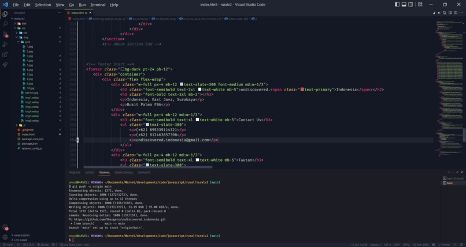Image resolution: width=466 pixels, height=247 pixels.
Task: Click the UTF-8 encoding in status bar
Action: click(x=387, y=245)
